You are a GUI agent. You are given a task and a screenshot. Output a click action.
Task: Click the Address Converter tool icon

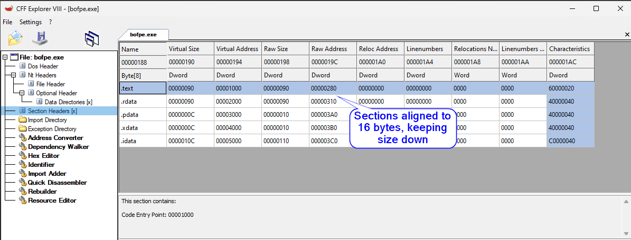[x=23, y=138]
